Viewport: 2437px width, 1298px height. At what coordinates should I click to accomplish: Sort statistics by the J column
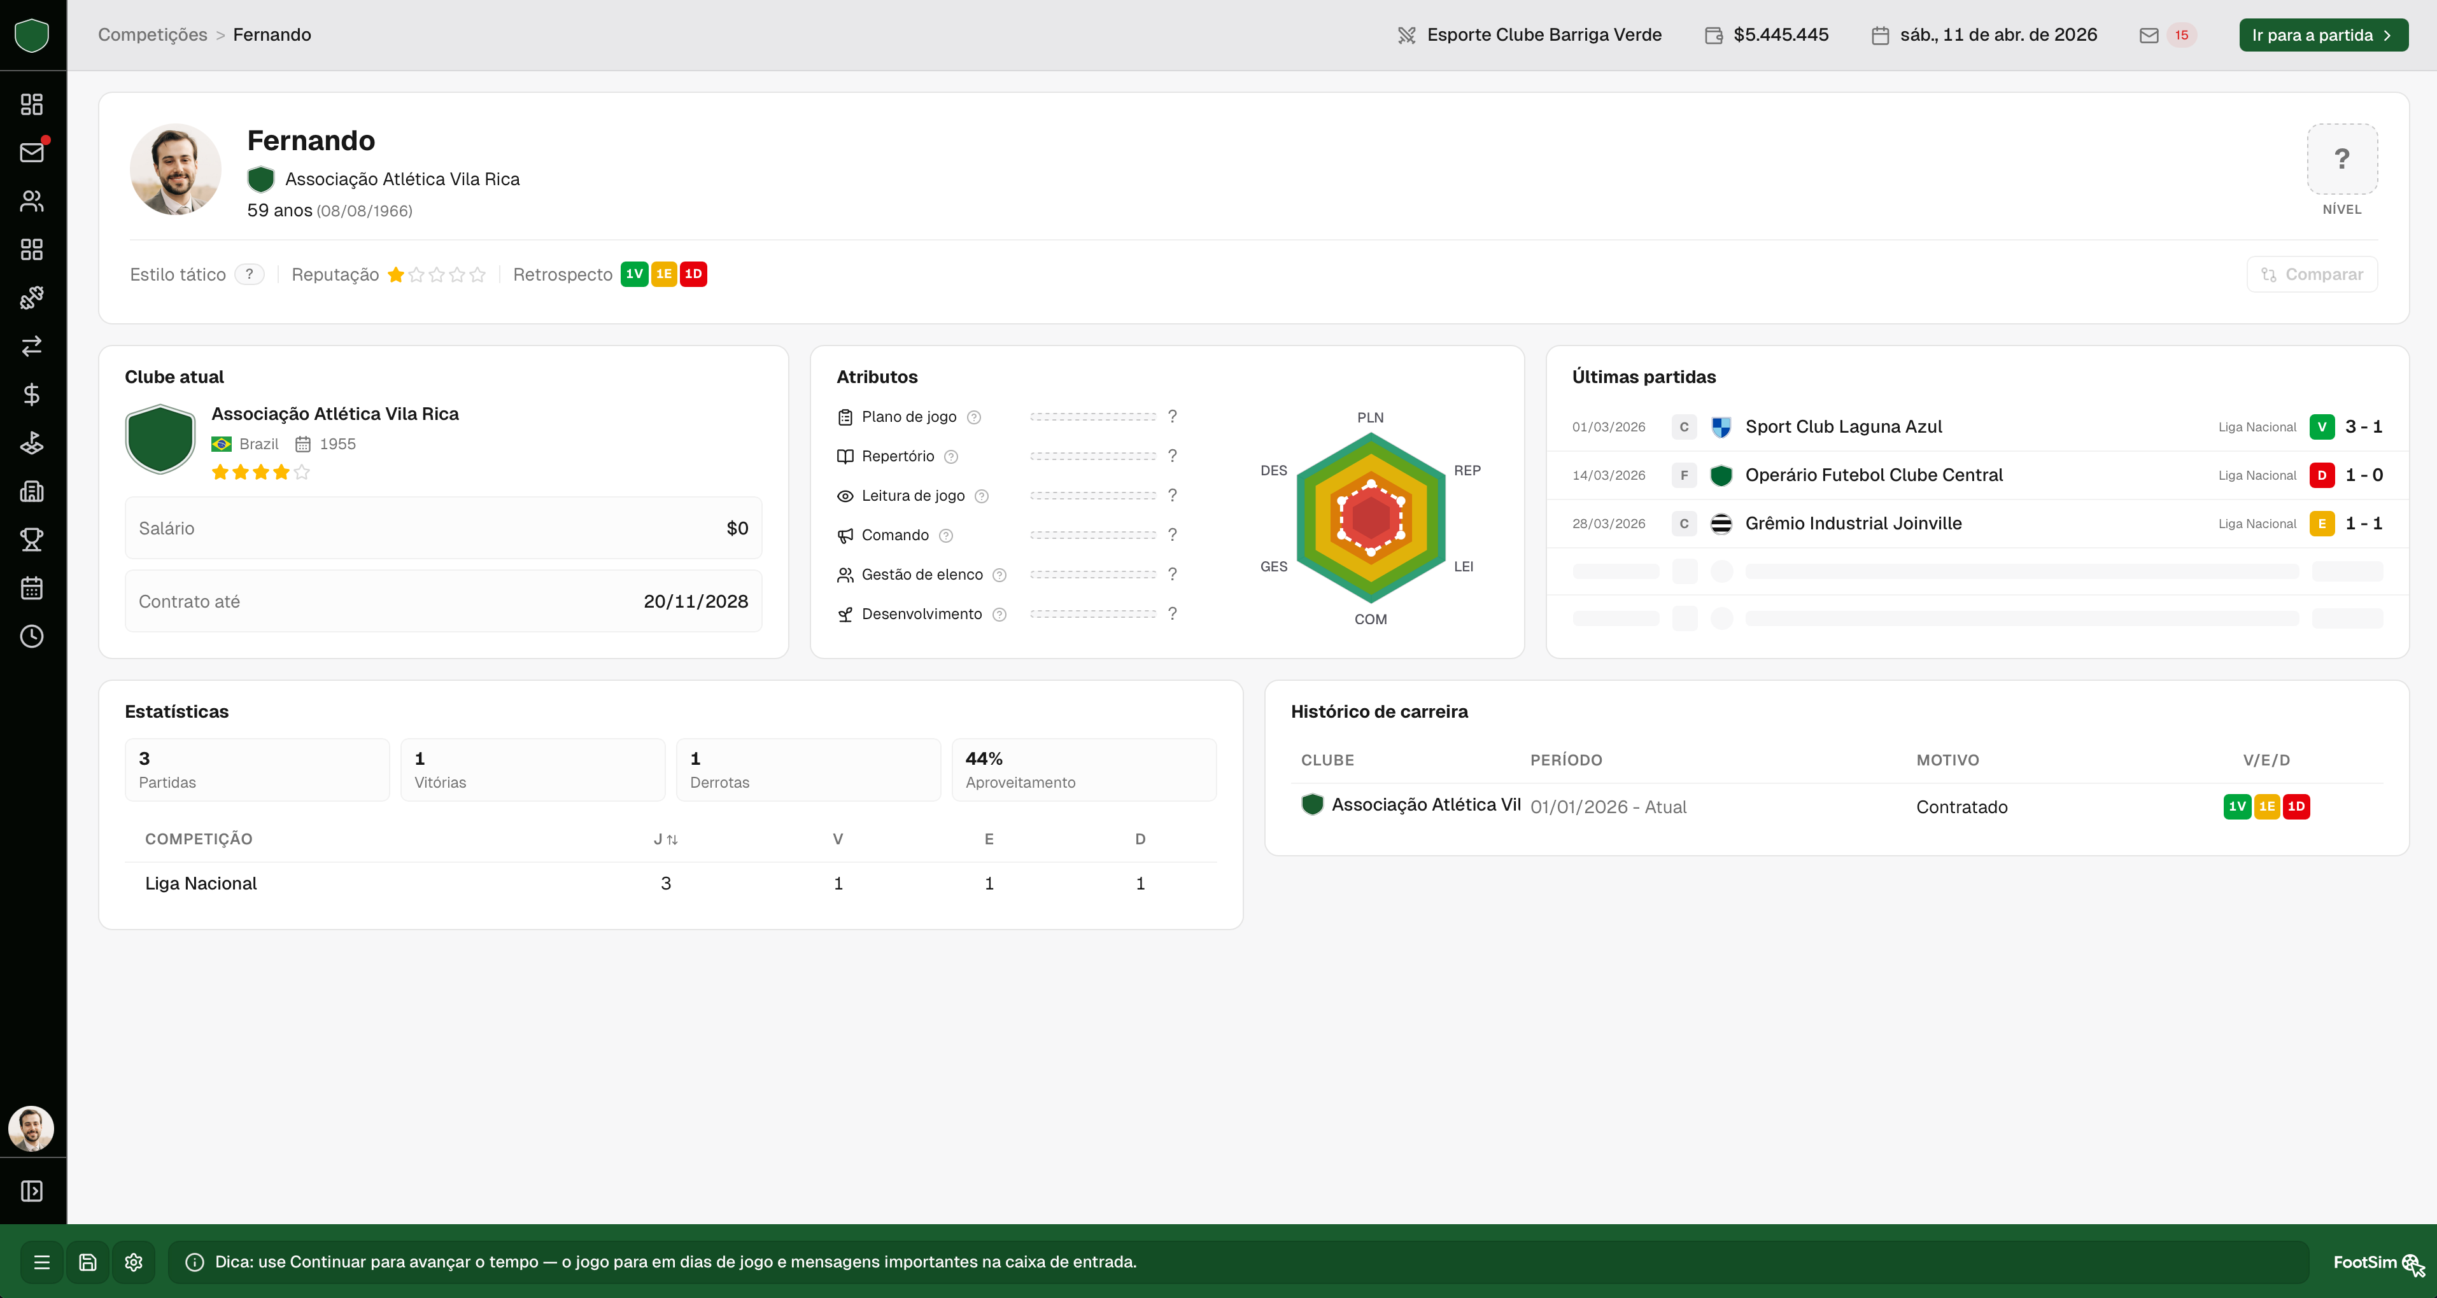(x=665, y=839)
